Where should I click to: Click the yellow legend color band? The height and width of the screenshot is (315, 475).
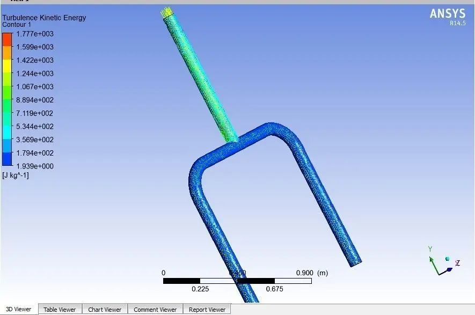click(x=7, y=66)
